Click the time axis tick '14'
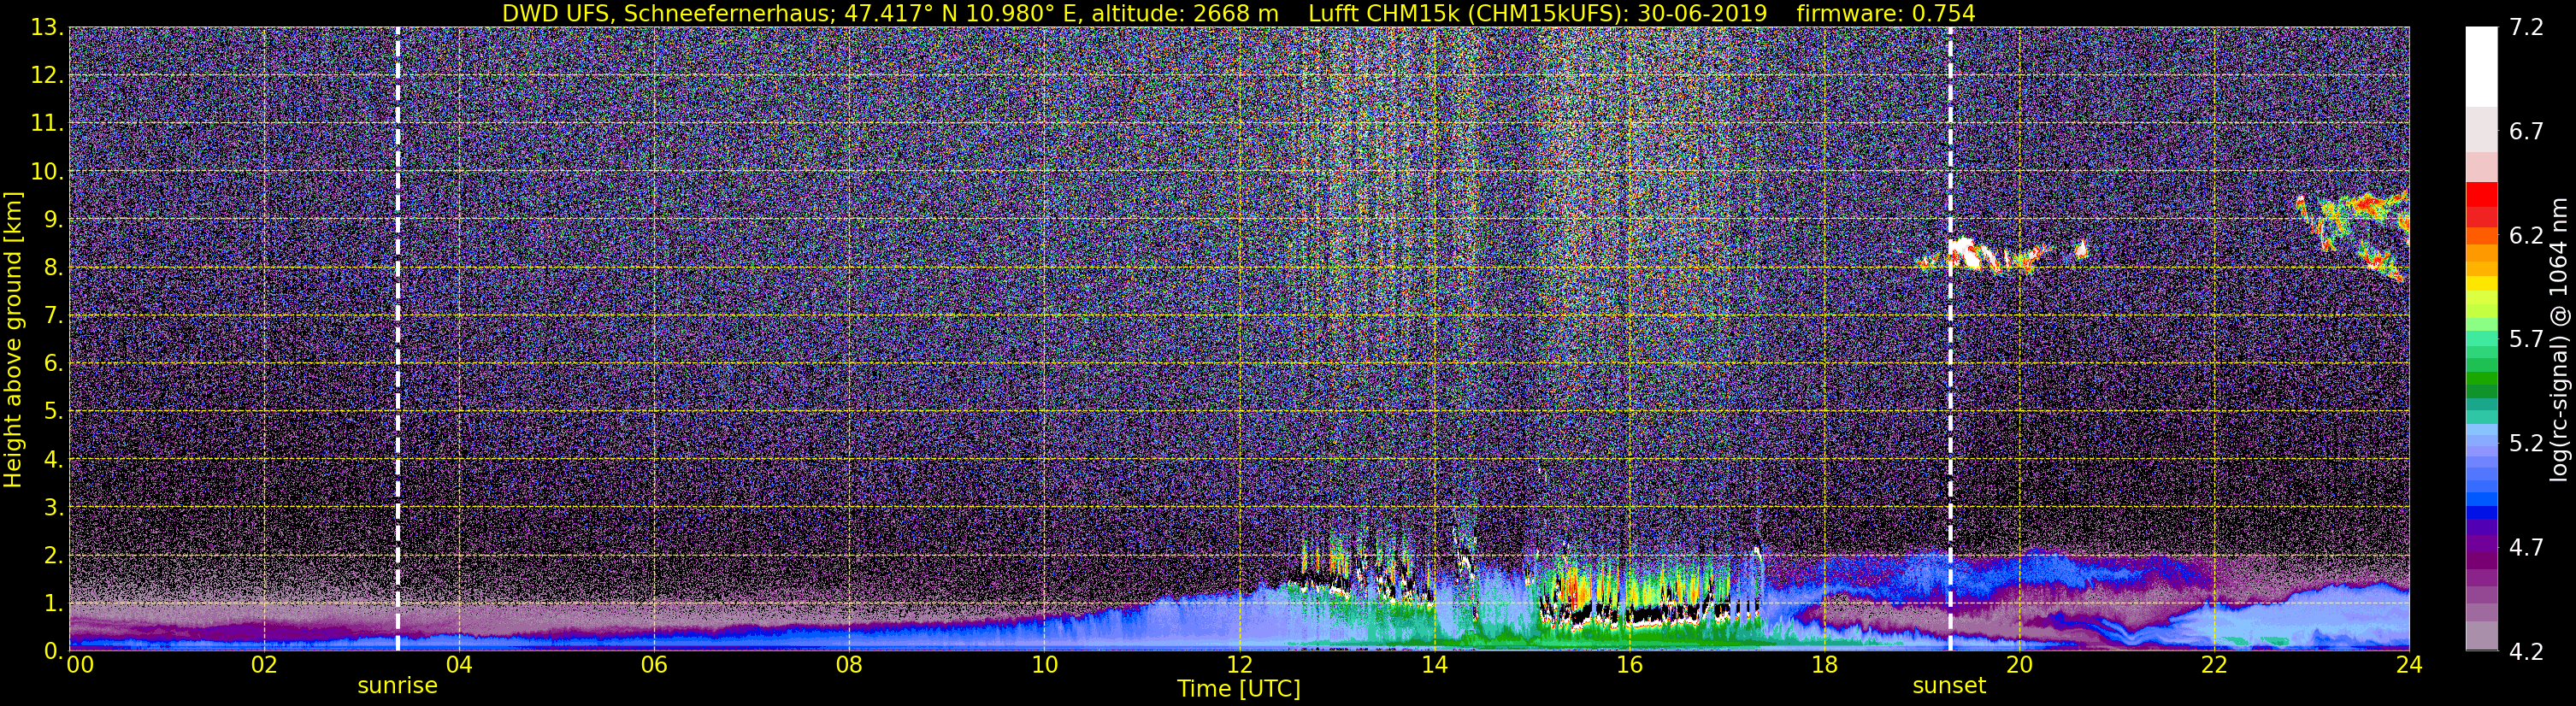 click(1434, 665)
